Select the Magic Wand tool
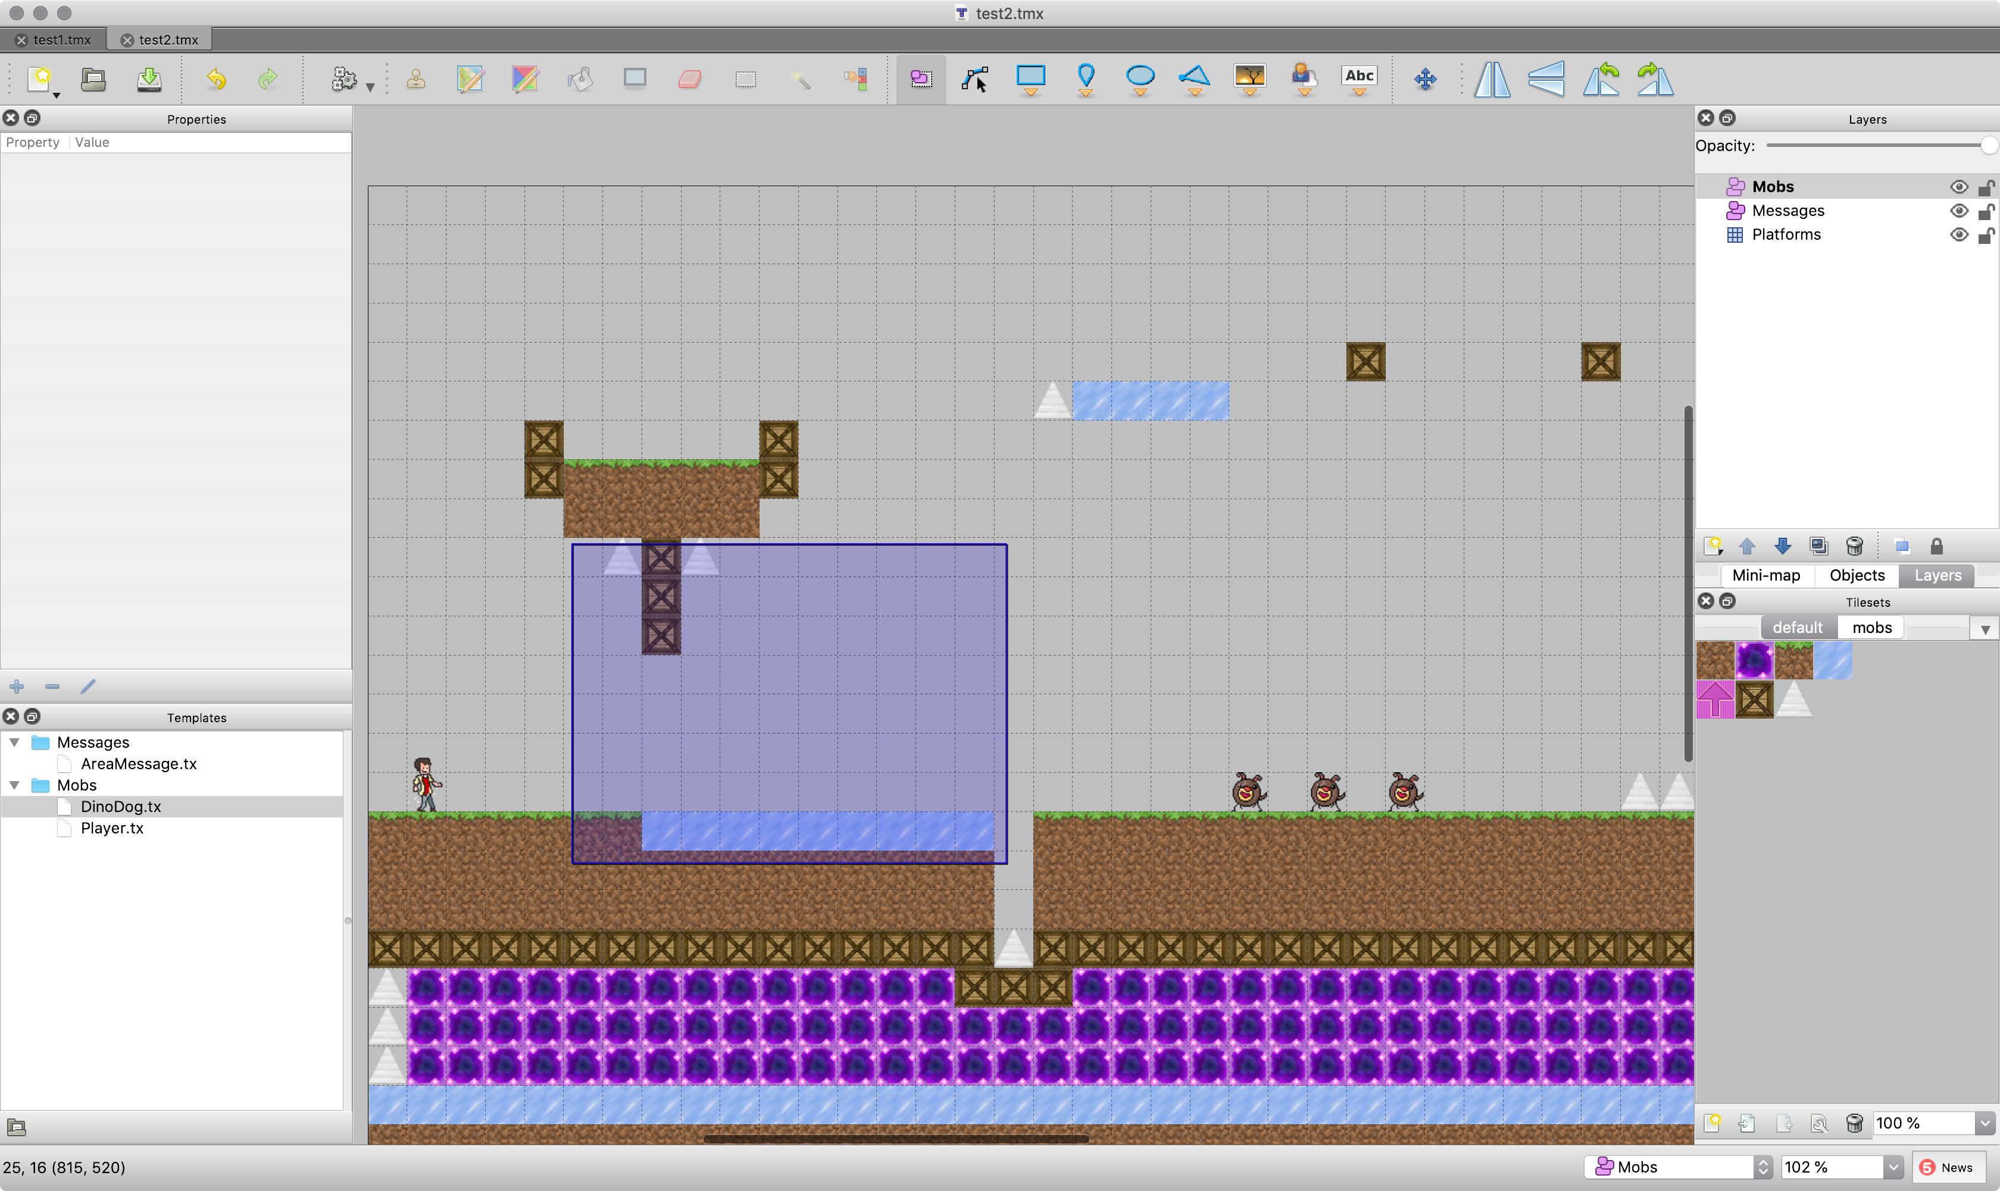The image size is (2000, 1191). 801,79
